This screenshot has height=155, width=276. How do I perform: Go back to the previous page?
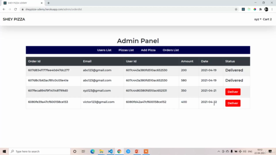4,9
